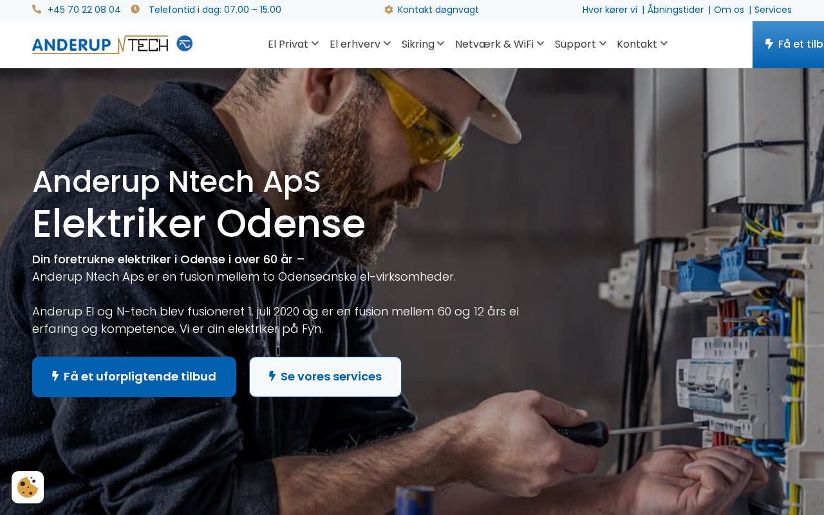Image resolution: width=824 pixels, height=515 pixels.
Task: Open the Hvor kører vi link
Action: (610, 10)
